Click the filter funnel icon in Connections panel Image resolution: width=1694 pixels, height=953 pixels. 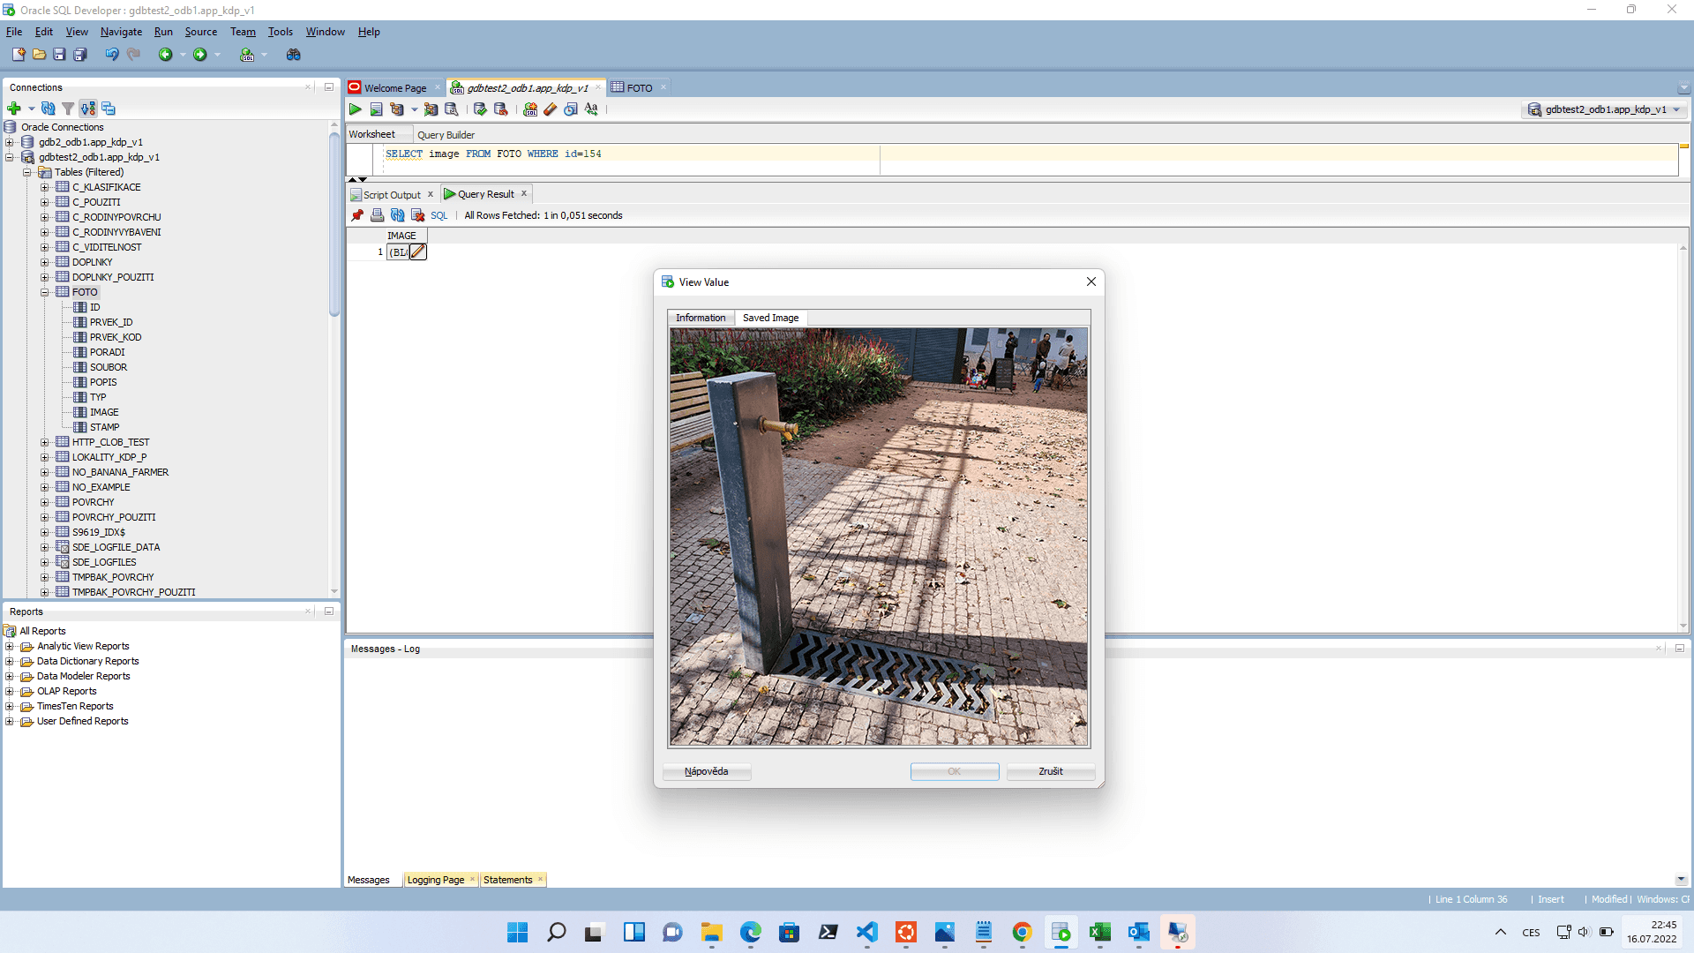[68, 109]
